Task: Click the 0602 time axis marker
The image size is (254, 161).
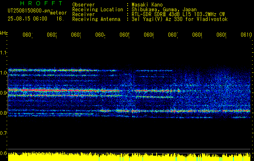Action: 52,35
